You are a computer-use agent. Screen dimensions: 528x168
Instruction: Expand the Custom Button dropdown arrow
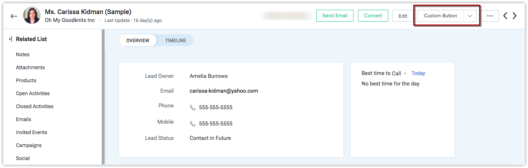pos(470,16)
